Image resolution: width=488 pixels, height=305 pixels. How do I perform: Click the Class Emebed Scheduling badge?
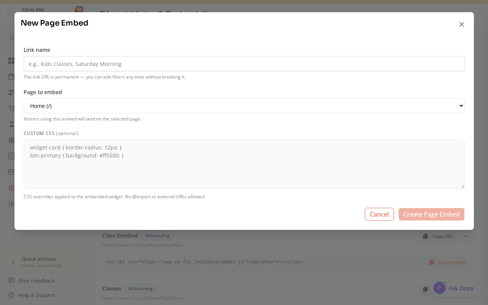pyautogui.click(x=157, y=236)
